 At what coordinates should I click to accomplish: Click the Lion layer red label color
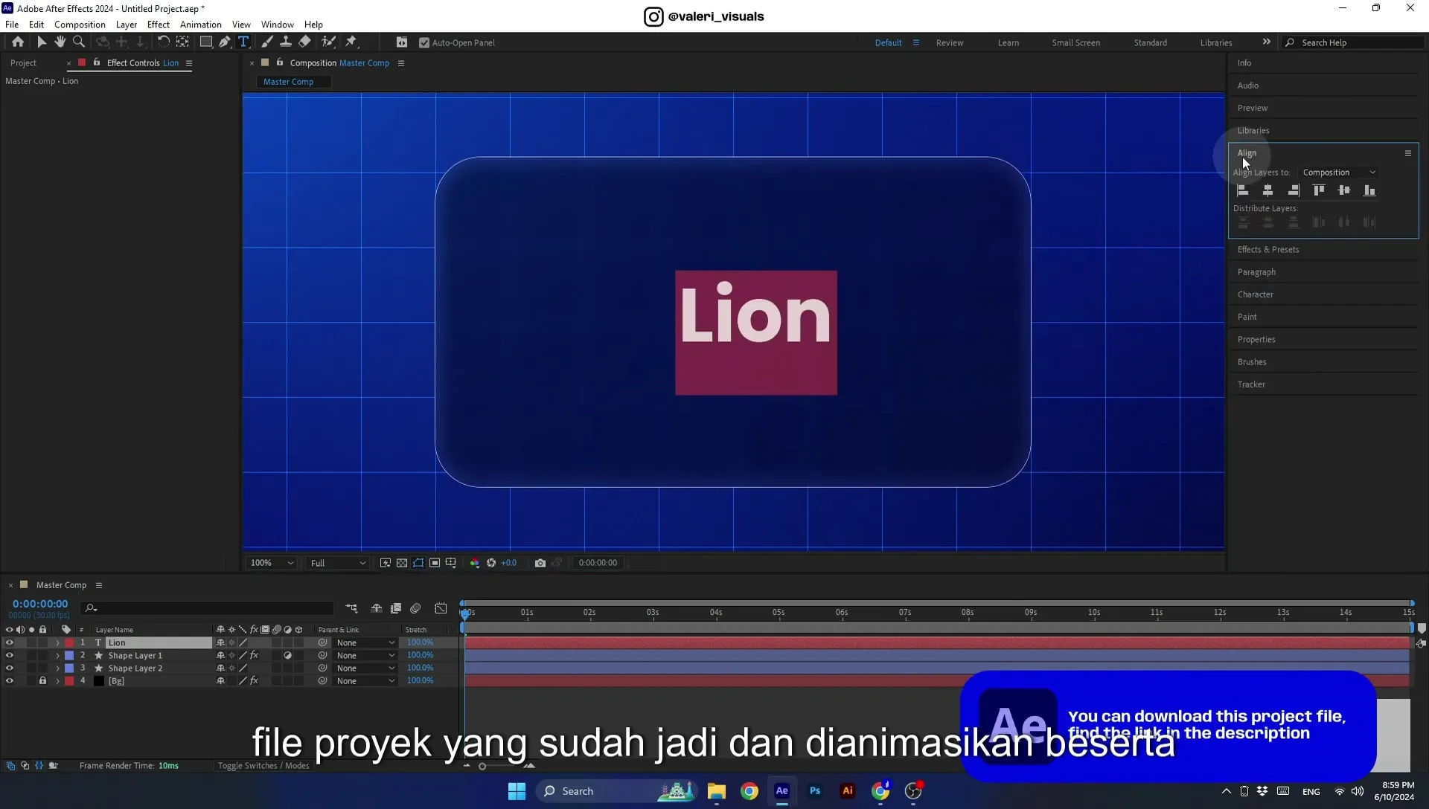69,642
